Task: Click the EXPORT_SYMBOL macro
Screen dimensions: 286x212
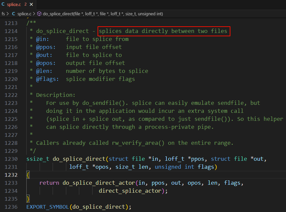Action: 48,207
